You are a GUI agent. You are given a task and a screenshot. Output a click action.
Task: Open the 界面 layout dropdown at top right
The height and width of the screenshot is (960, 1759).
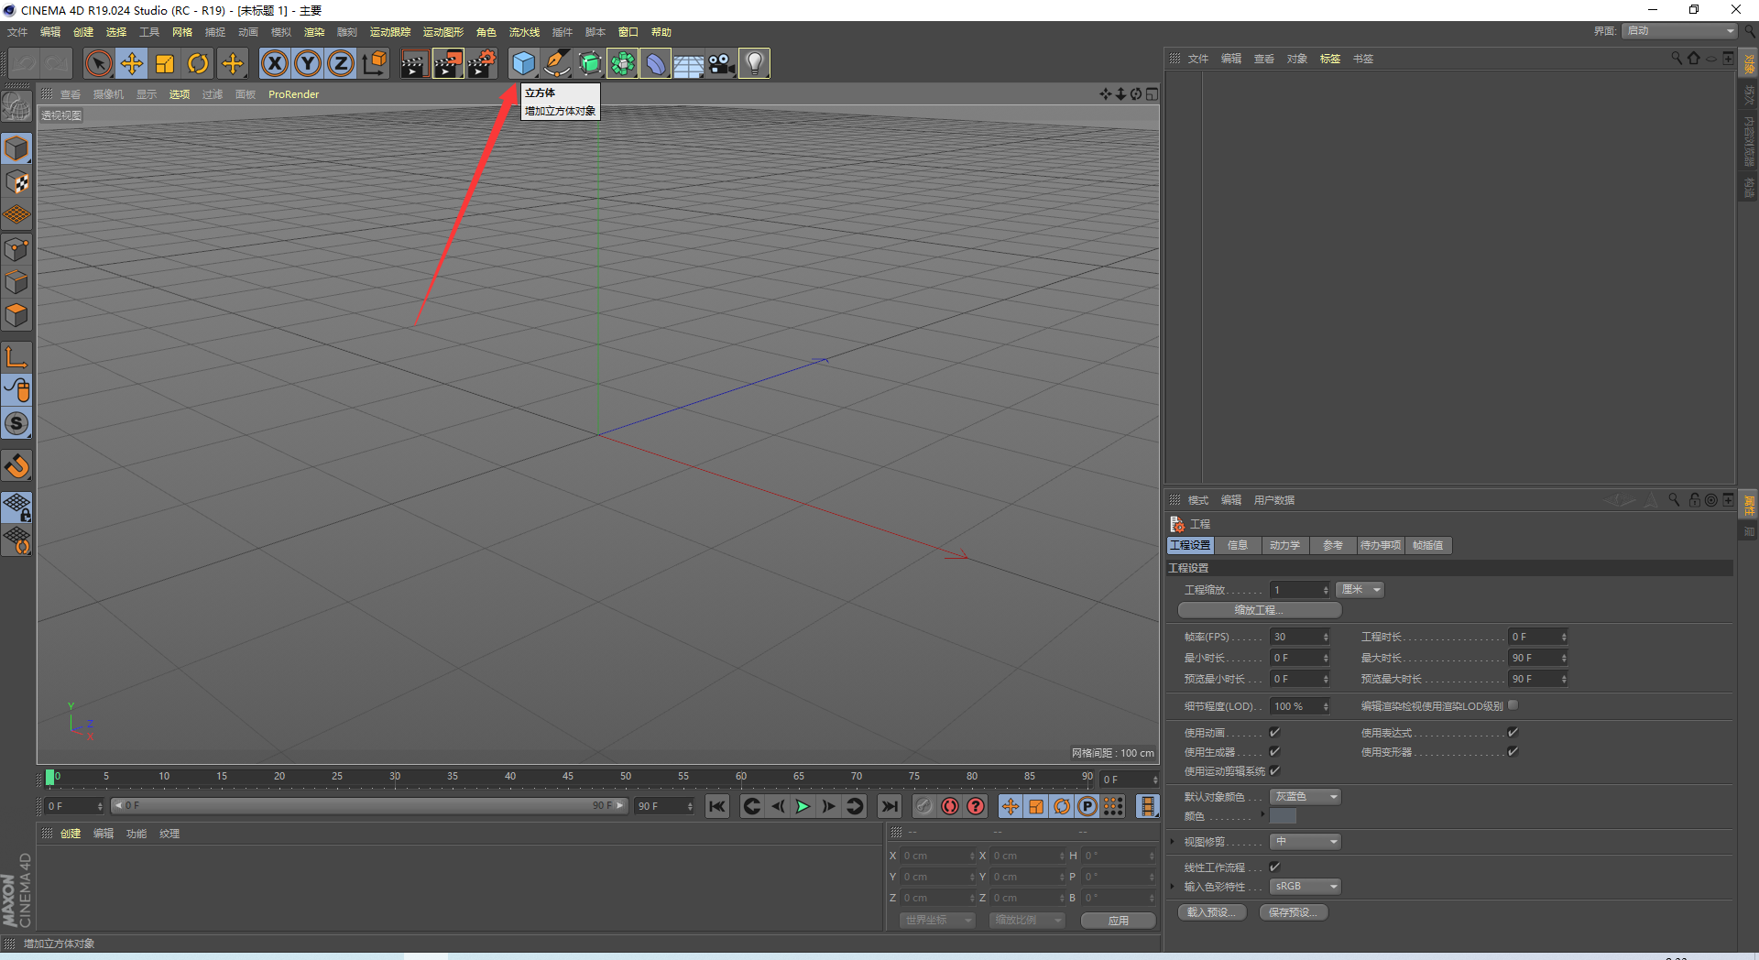(1679, 31)
